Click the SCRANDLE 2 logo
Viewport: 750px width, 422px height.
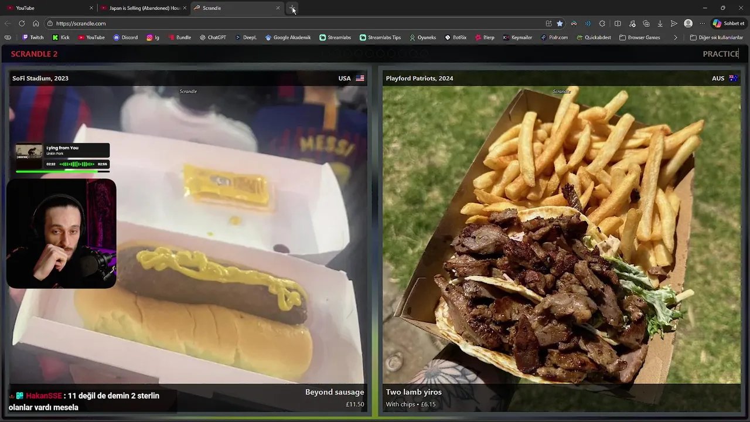click(x=34, y=54)
